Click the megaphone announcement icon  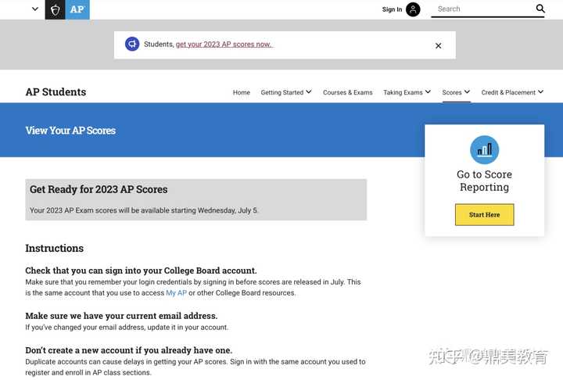coord(132,44)
